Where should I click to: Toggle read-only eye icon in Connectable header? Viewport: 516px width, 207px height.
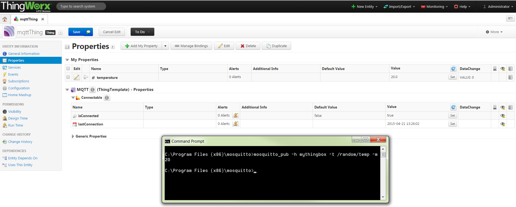(503, 107)
